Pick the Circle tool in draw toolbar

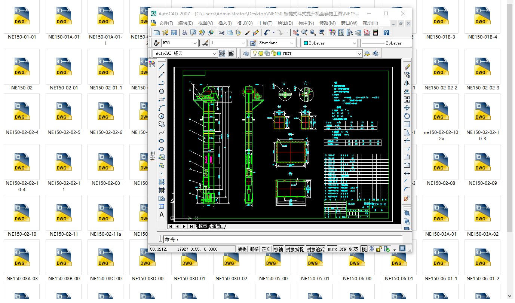pos(162,116)
